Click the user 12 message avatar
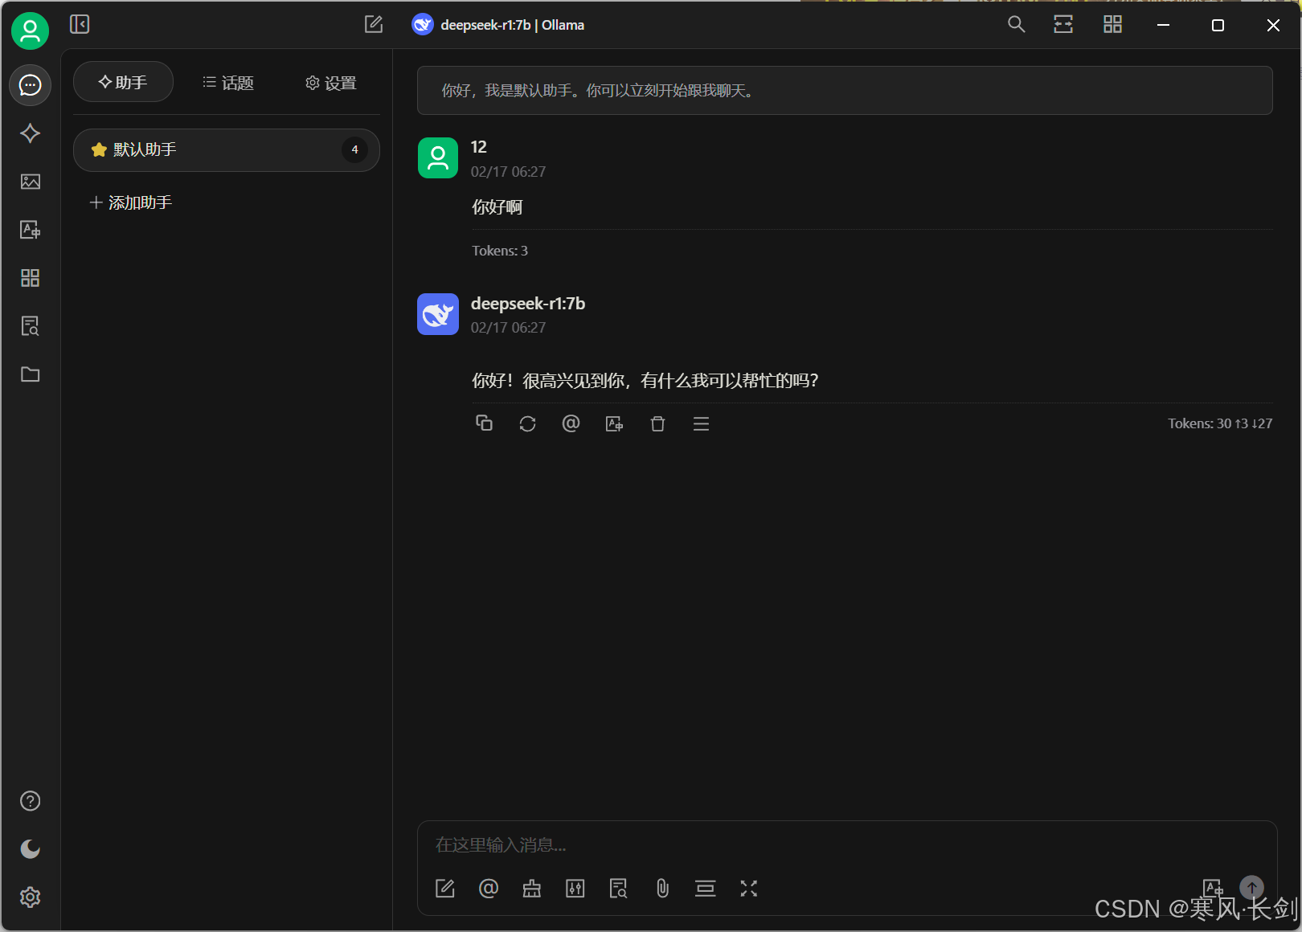1302x932 pixels. point(438,157)
